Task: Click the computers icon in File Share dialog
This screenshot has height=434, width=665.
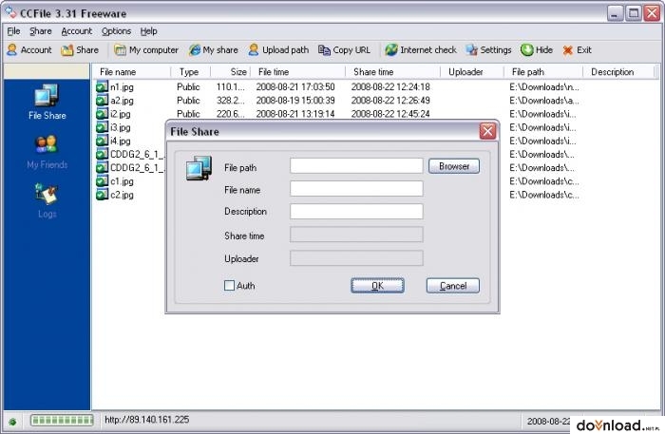Action: click(199, 168)
